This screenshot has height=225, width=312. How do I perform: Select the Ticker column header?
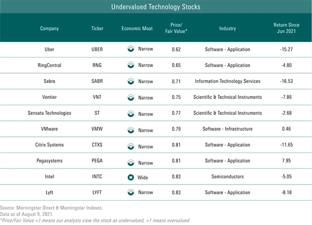[x=97, y=28]
